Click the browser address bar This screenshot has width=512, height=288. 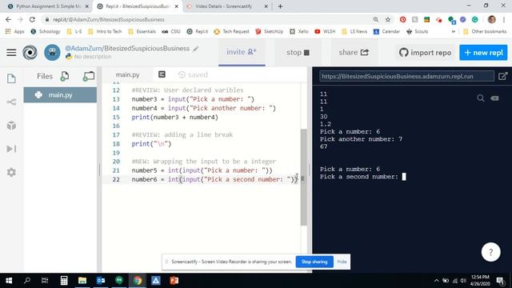coord(209,19)
